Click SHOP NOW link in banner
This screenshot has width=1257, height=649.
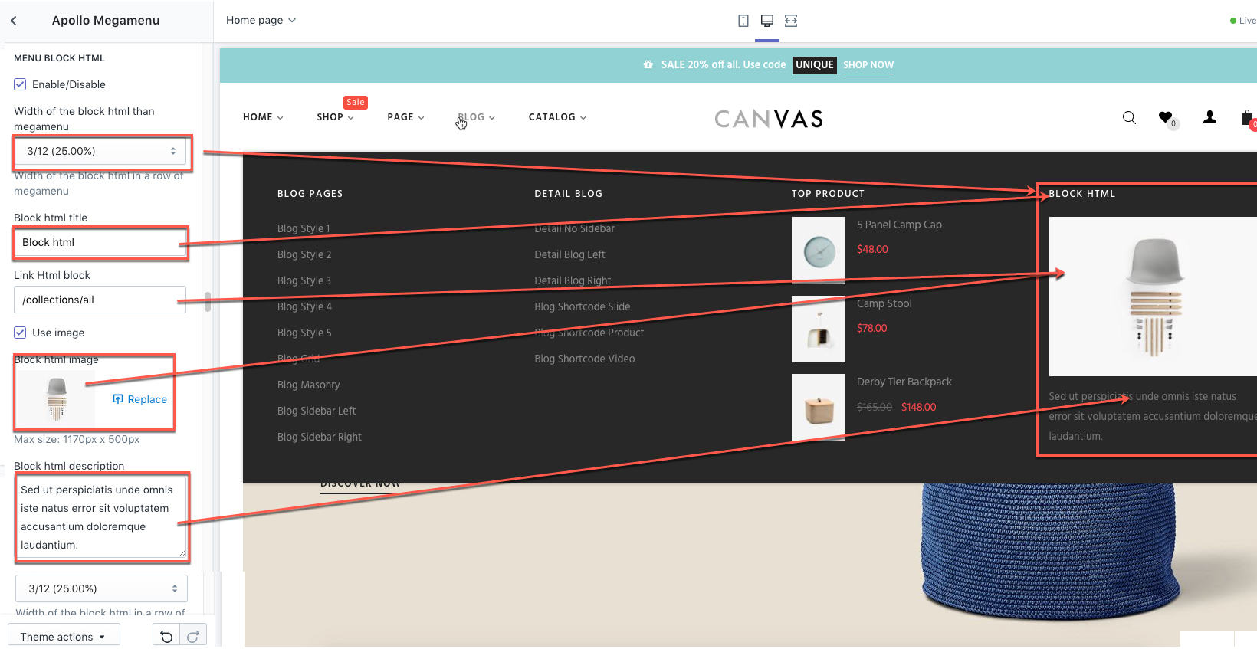868,65
